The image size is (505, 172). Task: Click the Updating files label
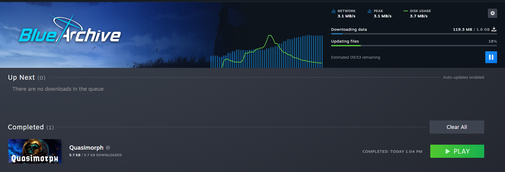pyautogui.click(x=345, y=41)
